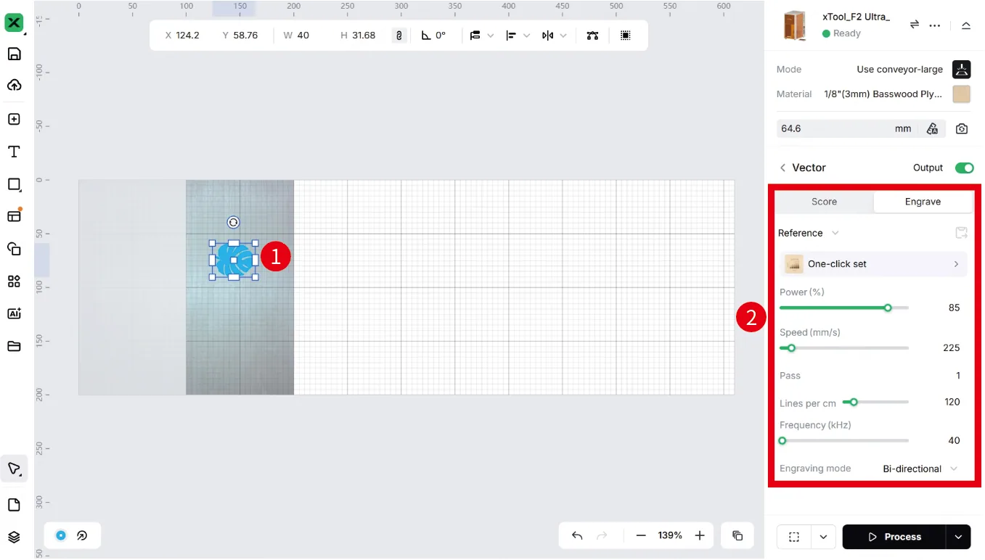Click the Process button
Viewport: 985px width, 560px height.
point(894,537)
